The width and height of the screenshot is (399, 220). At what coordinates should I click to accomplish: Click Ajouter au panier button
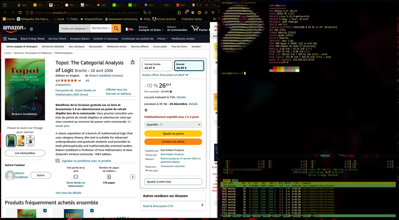173,133
